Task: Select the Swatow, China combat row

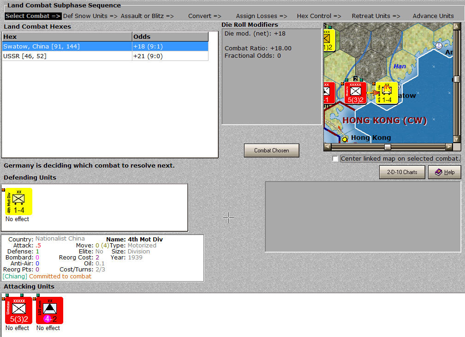Action: click(x=105, y=46)
